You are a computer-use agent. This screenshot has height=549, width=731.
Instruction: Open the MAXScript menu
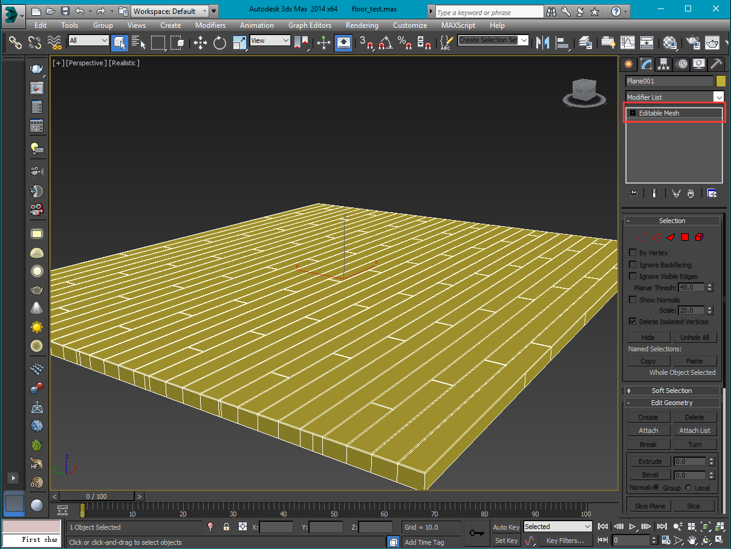pos(459,25)
